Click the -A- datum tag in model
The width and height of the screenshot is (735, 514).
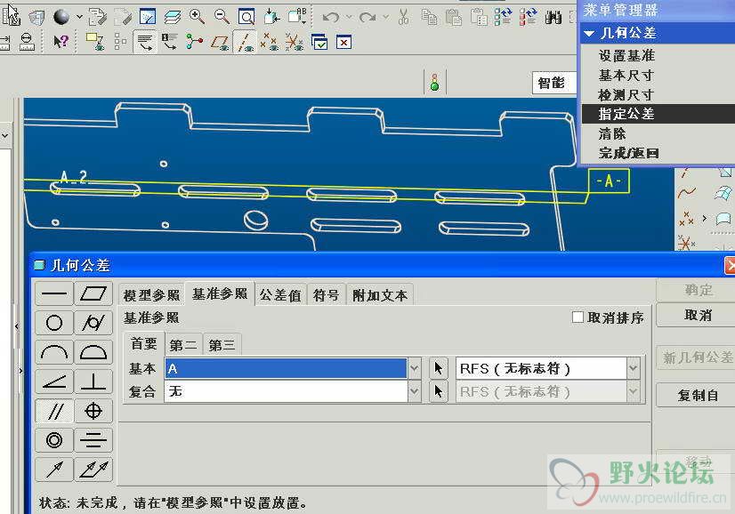click(609, 181)
